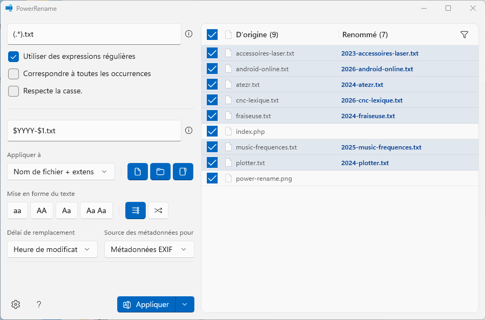Toggle the include files icon button

click(138, 172)
